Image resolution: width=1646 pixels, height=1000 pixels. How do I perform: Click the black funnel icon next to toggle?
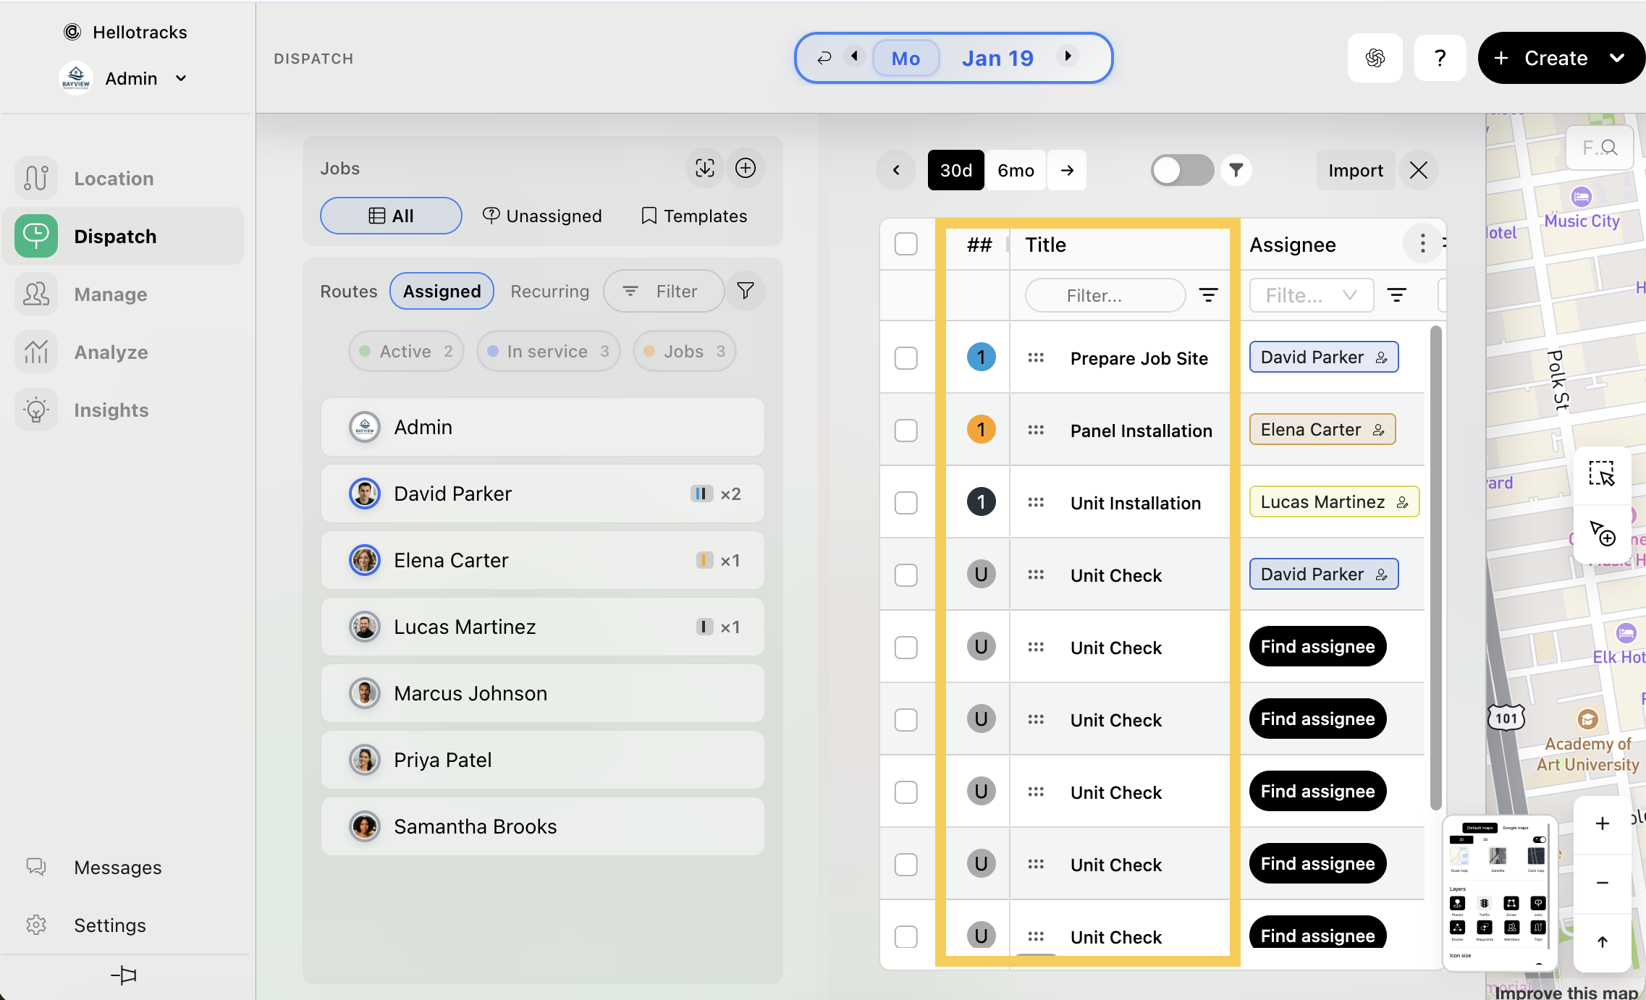[x=1236, y=170]
